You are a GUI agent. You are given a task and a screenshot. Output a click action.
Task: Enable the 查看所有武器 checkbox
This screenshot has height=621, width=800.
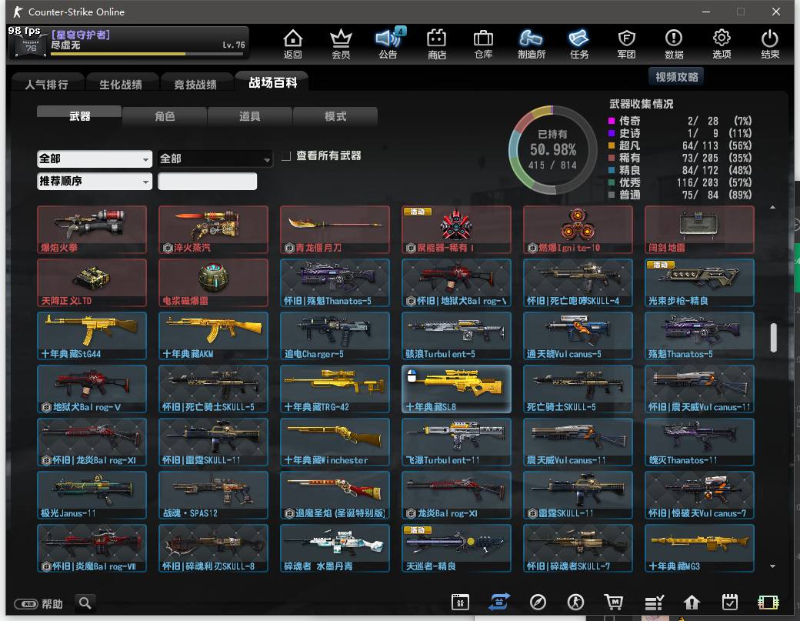pos(286,155)
